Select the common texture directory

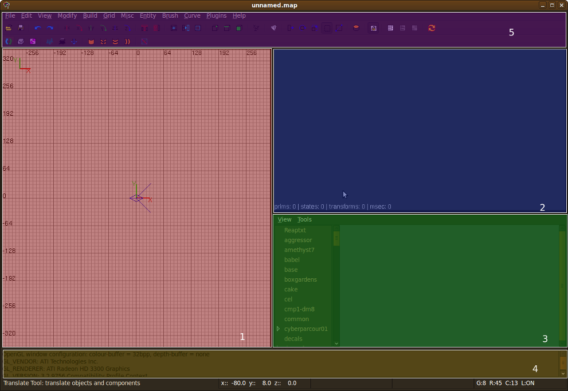click(296, 319)
